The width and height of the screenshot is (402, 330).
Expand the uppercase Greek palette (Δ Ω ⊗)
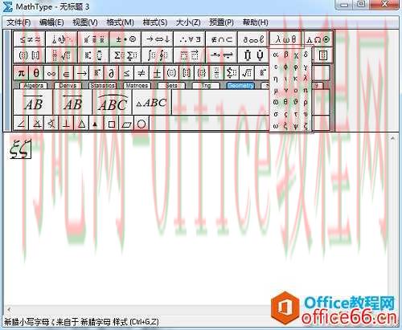click(318, 39)
